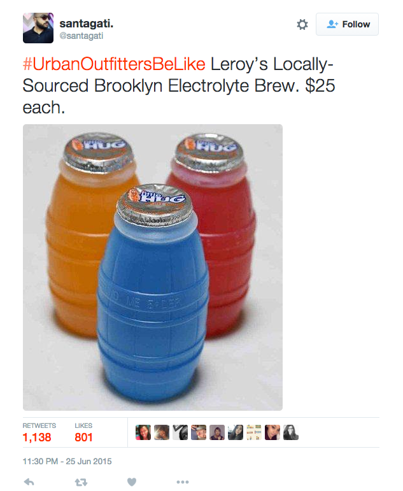Open the three-dot more options menu

click(x=183, y=482)
